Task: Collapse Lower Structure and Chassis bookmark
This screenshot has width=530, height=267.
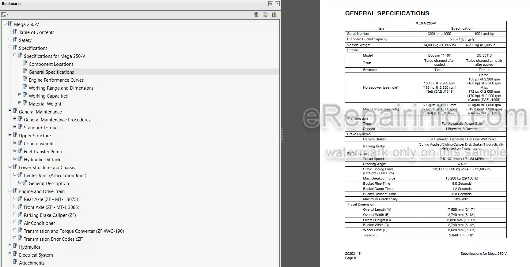Action: (10, 166)
